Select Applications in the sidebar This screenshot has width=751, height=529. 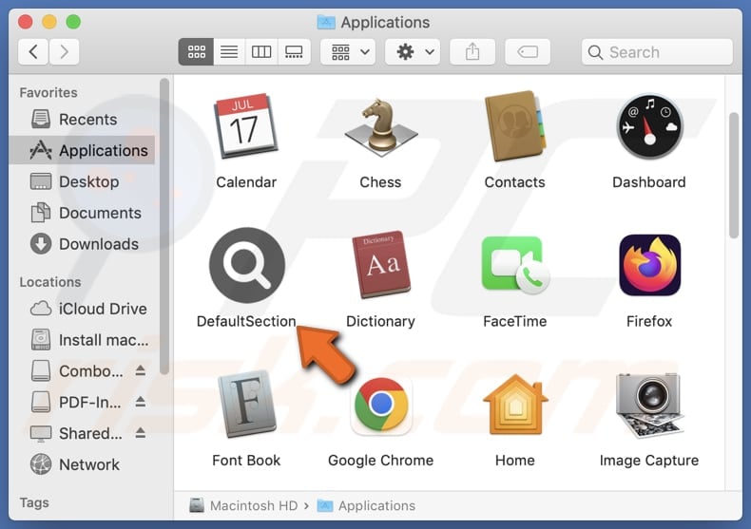[82, 150]
